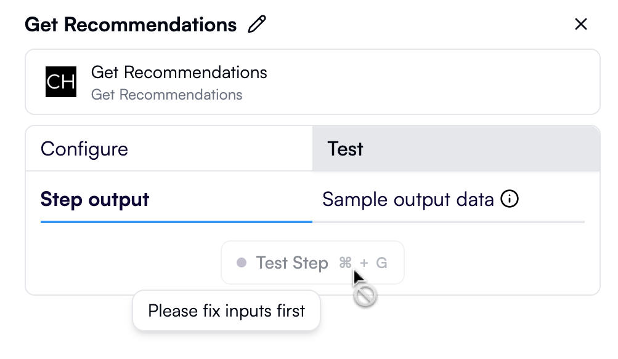Viewport: 618px width, 359px height.
Task: Click the pencil icon to rename step
Action: [x=257, y=25]
